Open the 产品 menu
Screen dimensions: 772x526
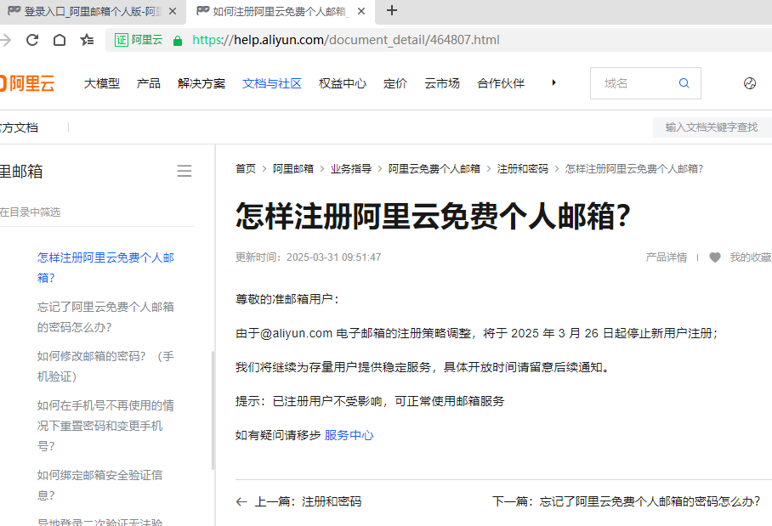pyautogui.click(x=149, y=83)
